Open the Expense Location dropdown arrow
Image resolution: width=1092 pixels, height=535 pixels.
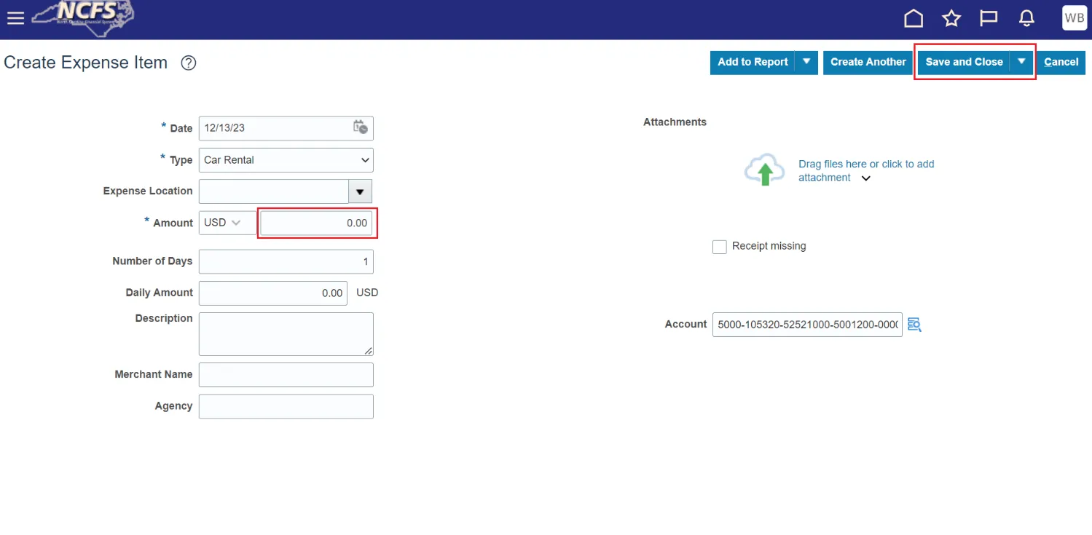point(359,191)
